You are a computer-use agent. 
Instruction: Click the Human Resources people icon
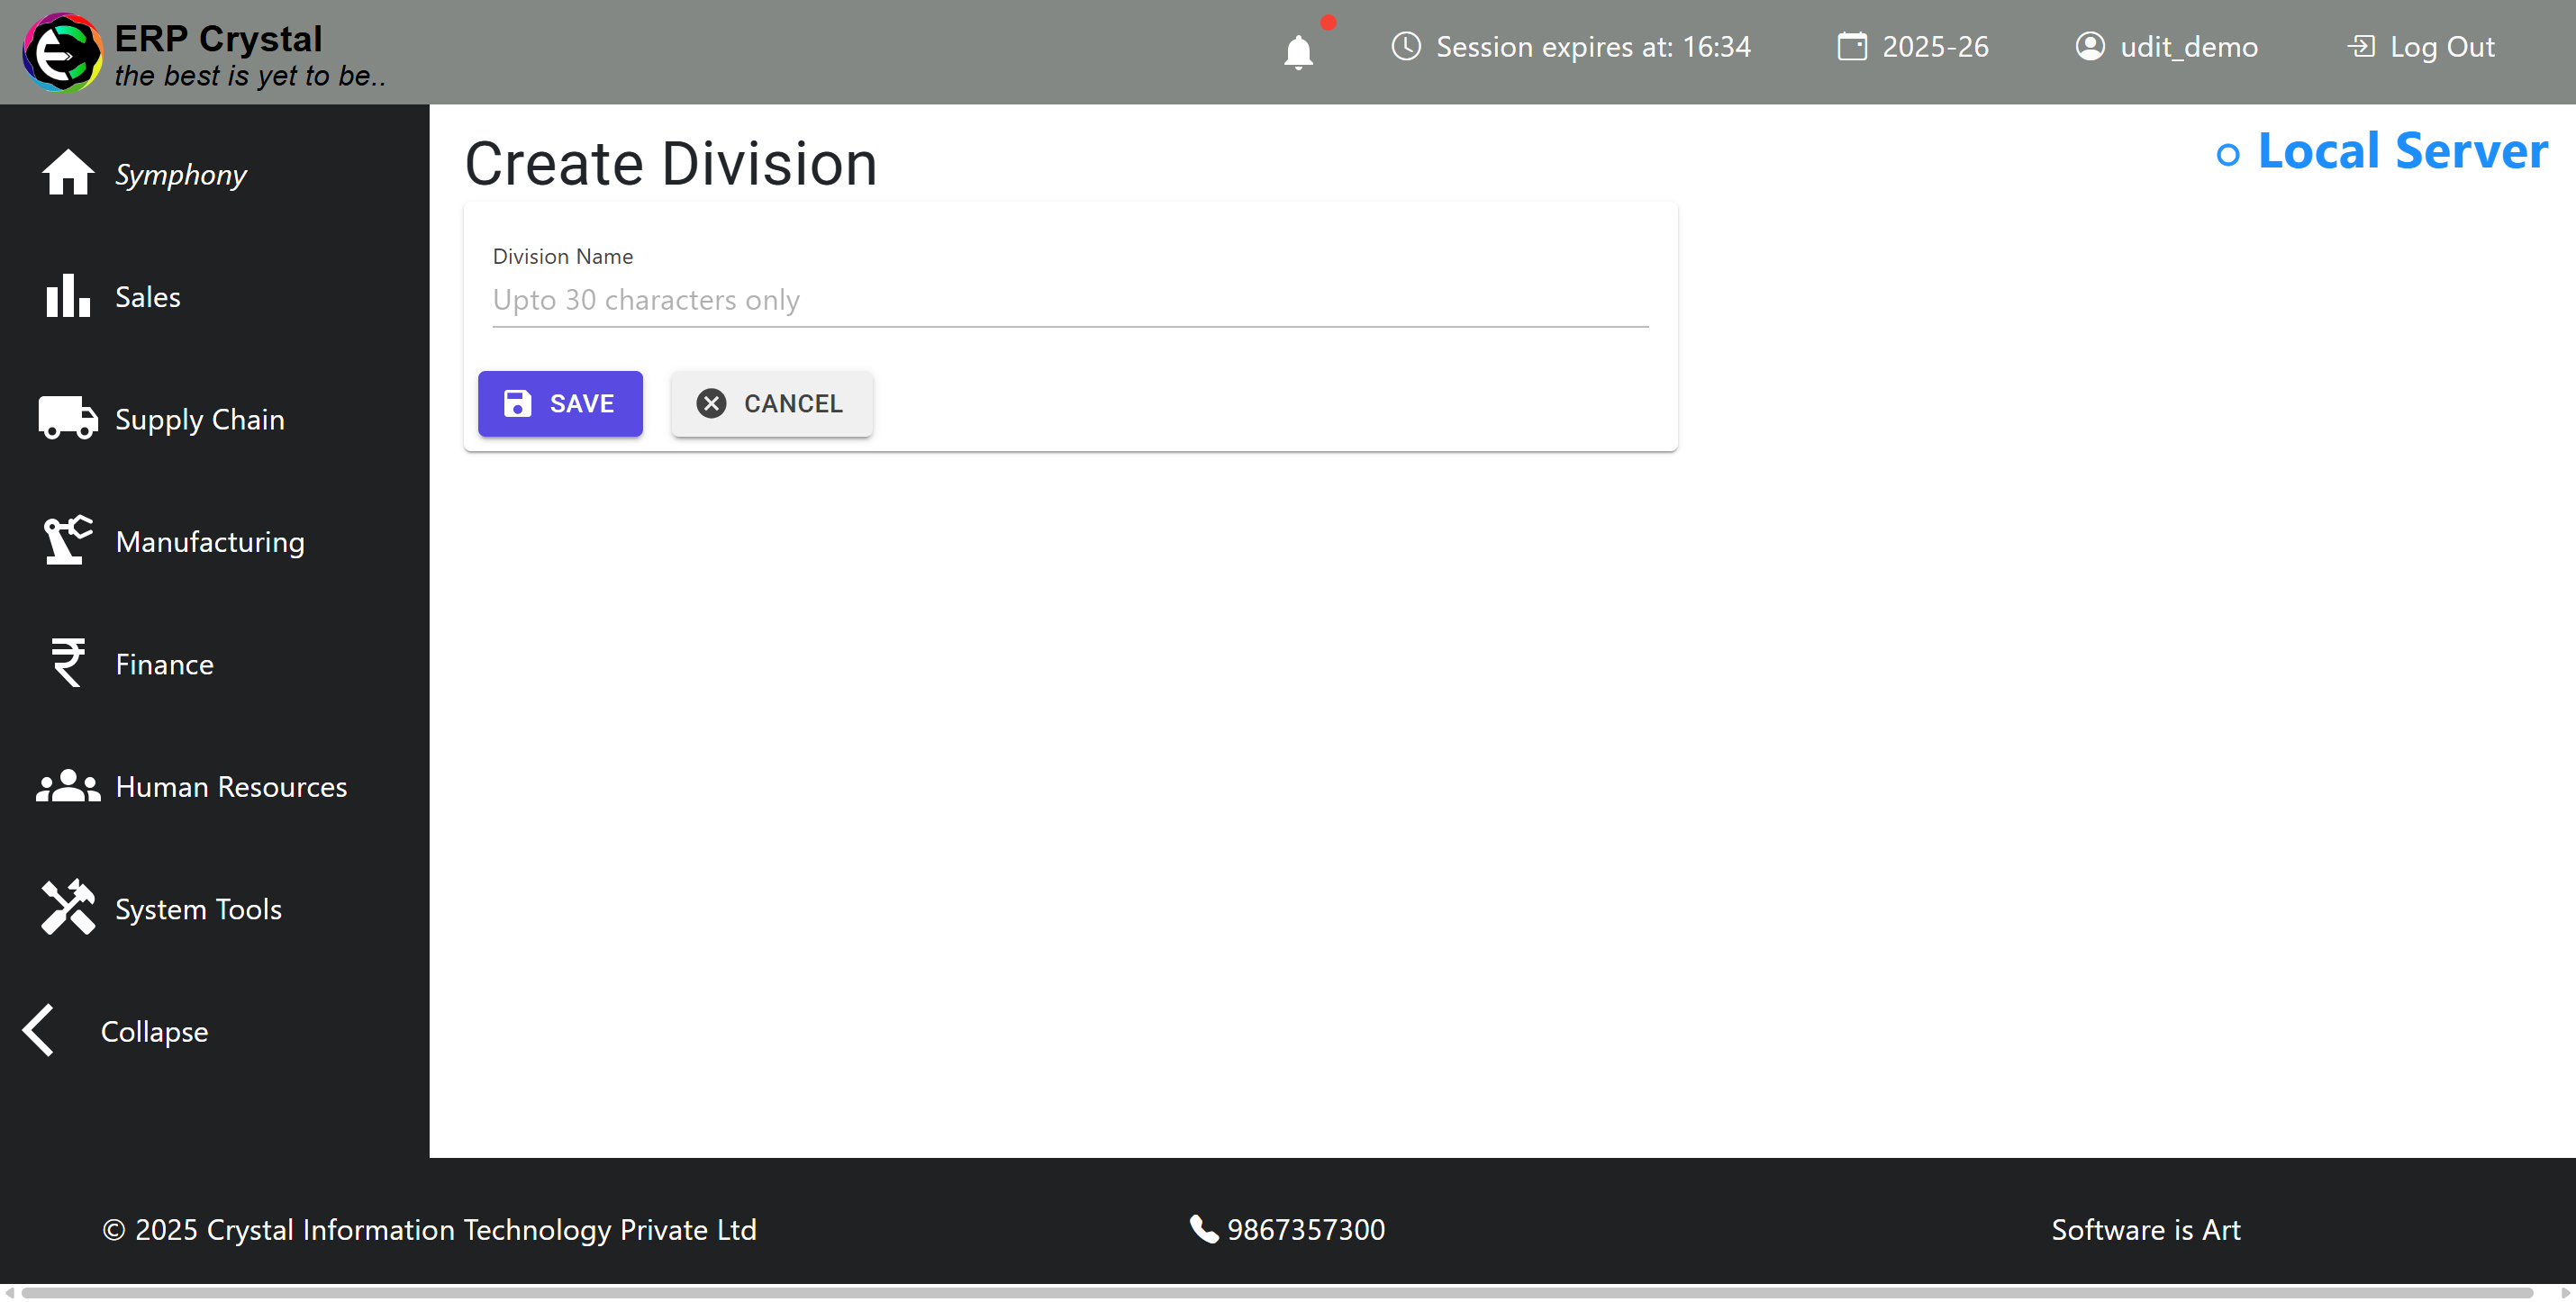click(67, 786)
